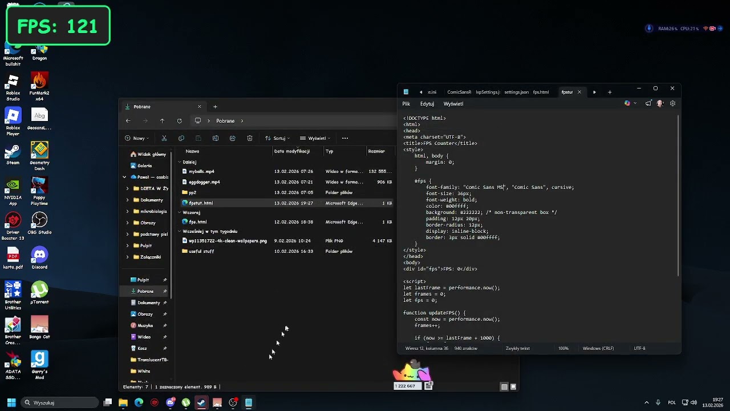Switch to the lxpSettings.js Notepad tab
This screenshot has height=411, width=730.
click(x=488, y=92)
